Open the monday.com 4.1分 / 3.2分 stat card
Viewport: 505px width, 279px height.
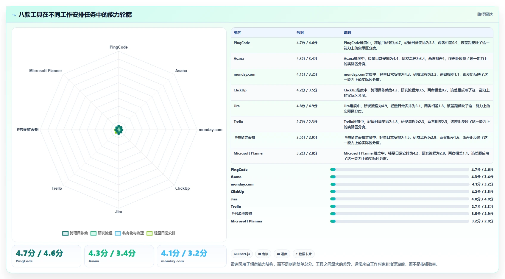tap(192, 256)
